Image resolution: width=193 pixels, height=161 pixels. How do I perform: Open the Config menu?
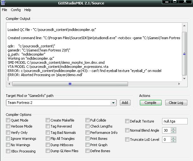coord(16,10)
